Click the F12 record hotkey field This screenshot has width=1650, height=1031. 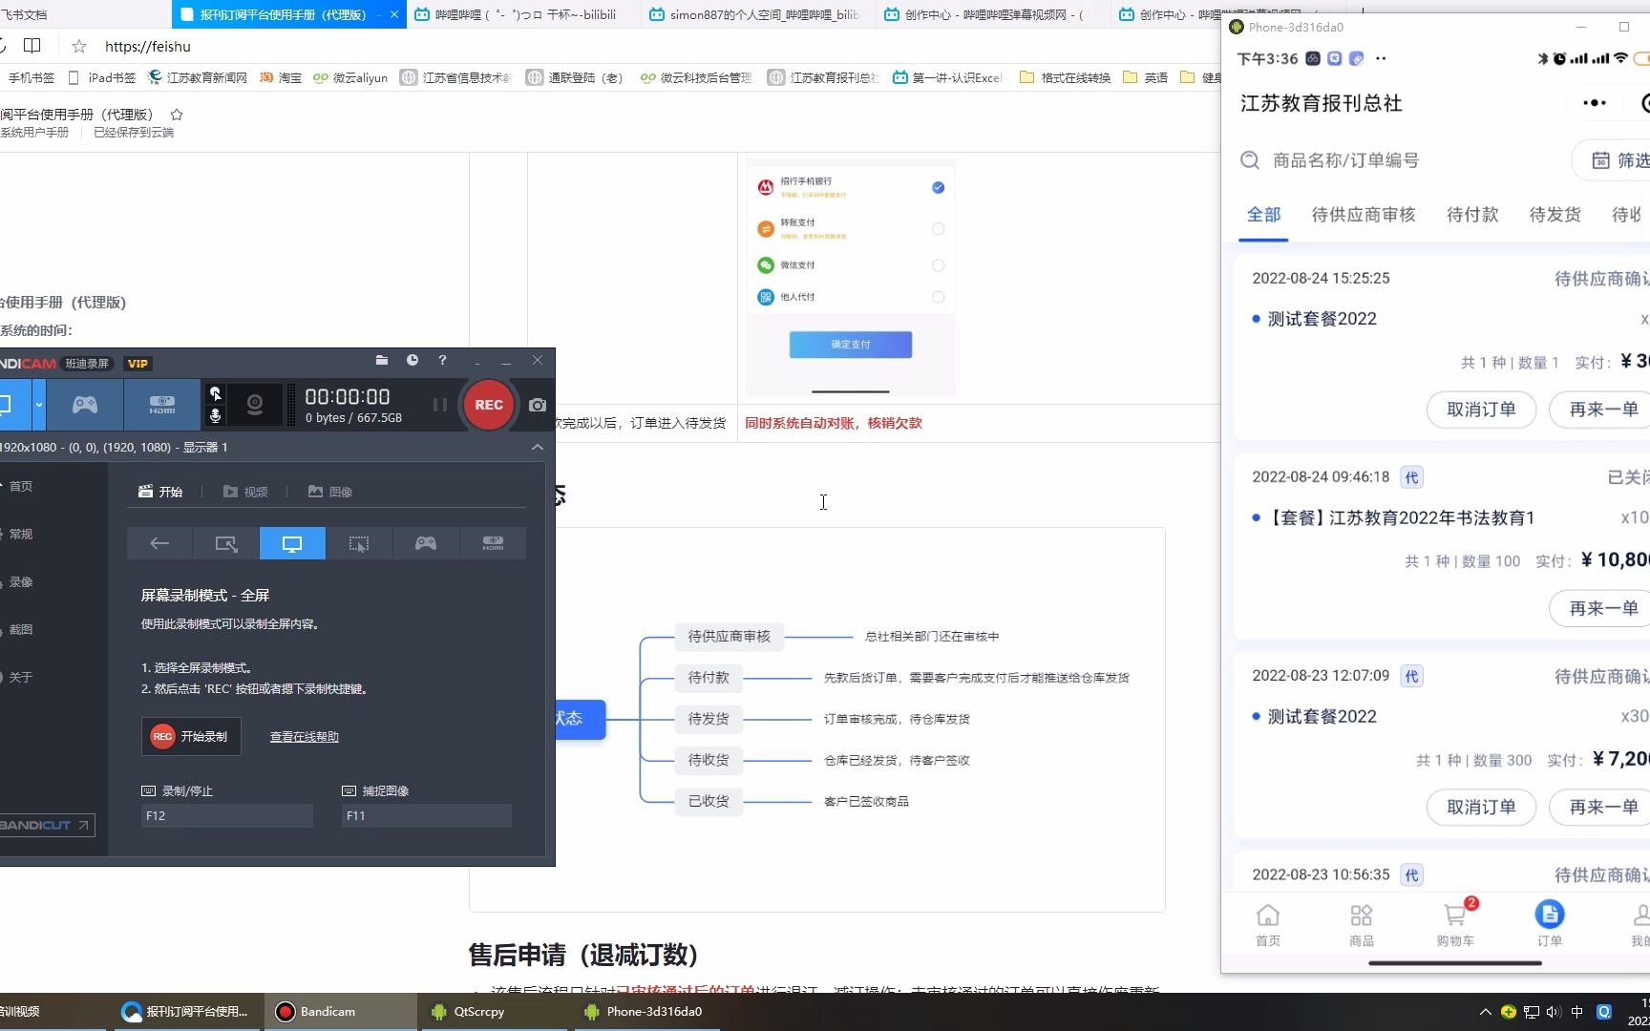point(227,815)
